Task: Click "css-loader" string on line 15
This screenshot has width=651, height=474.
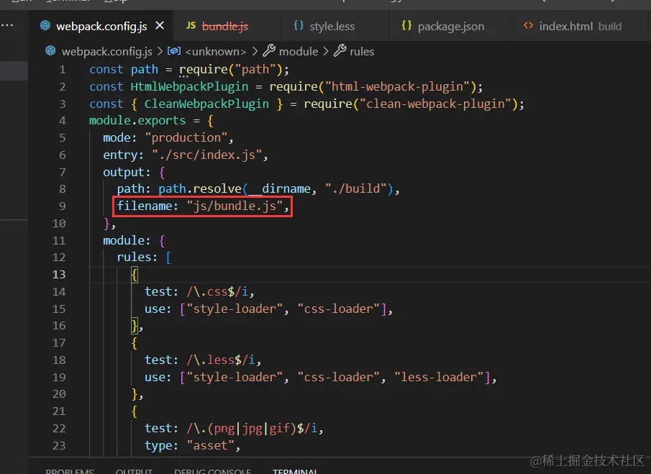Action: point(338,309)
